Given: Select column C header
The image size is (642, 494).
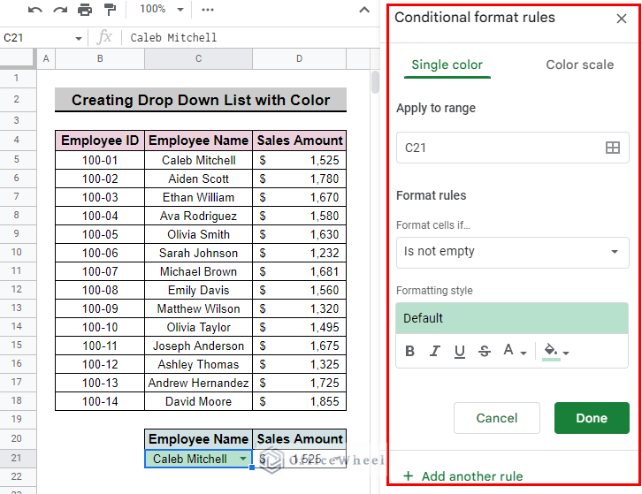Looking at the screenshot, I should click(199, 58).
